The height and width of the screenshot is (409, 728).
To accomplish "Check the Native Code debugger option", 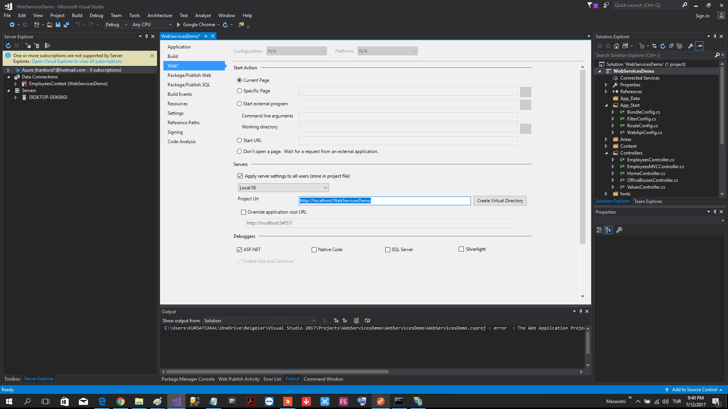I will (314, 250).
